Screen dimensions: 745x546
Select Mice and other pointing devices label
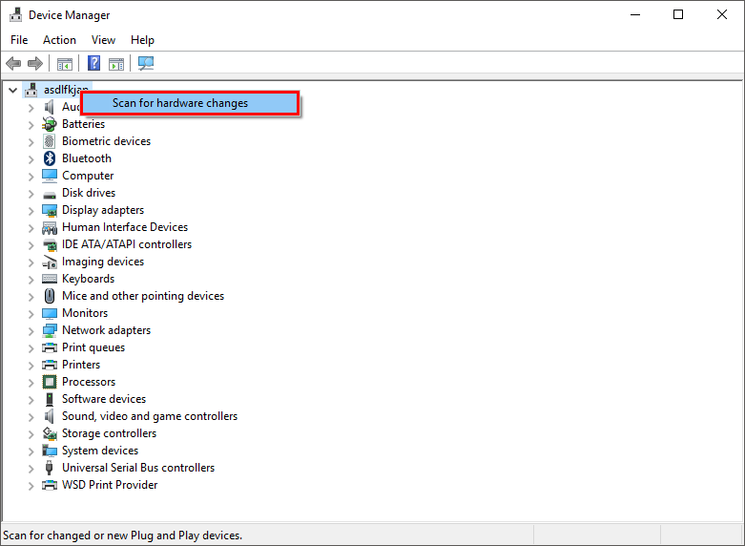143,296
